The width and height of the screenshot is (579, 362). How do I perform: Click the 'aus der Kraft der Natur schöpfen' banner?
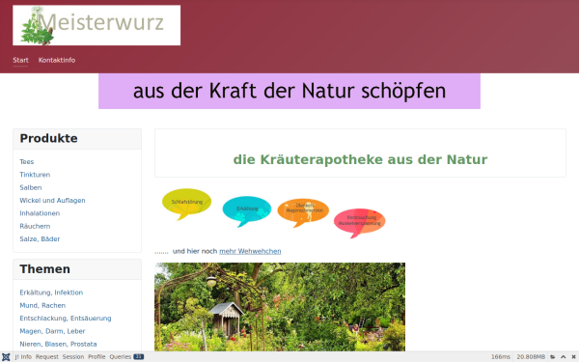pos(289,91)
